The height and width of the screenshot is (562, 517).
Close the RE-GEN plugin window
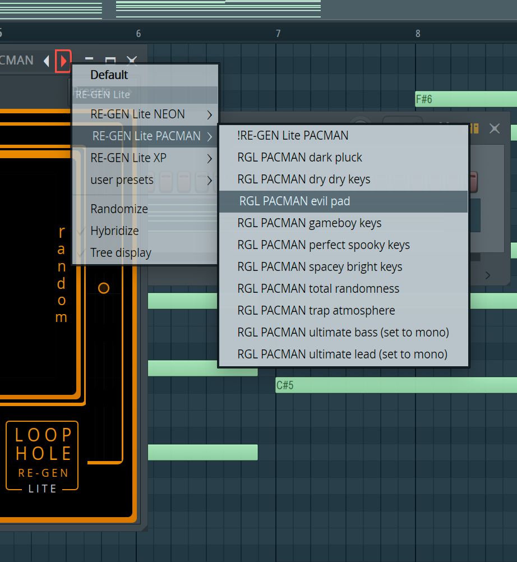[132, 61]
